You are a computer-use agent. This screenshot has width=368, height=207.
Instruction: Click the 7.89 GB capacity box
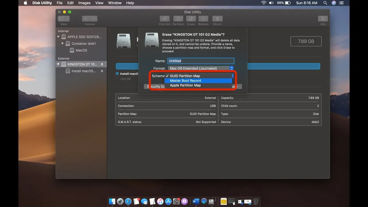point(306,41)
